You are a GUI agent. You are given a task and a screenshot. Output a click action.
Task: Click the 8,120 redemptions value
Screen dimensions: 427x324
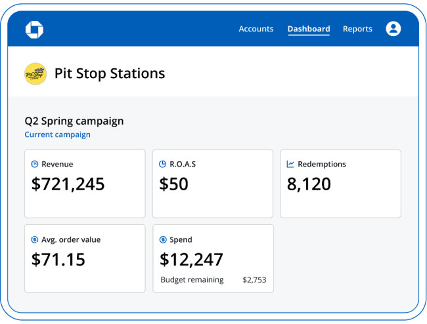coord(309,184)
